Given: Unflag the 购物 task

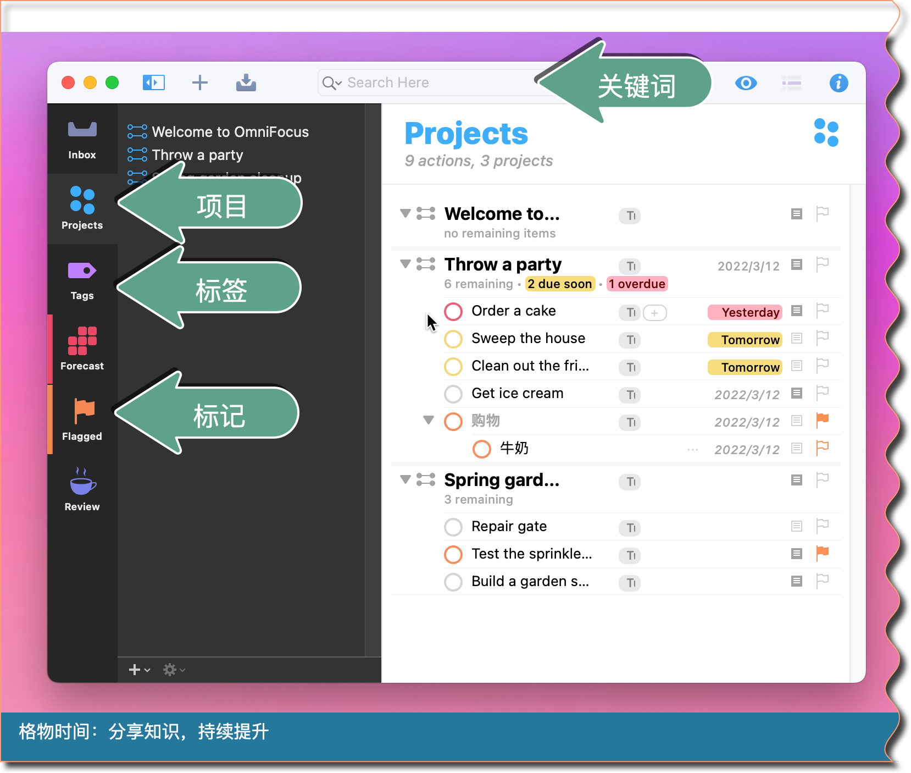Looking at the screenshot, I should [x=823, y=421].
